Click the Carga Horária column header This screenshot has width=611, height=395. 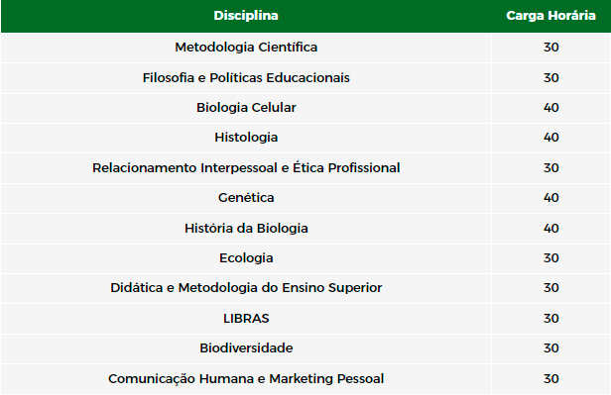[x=550, y=16]
